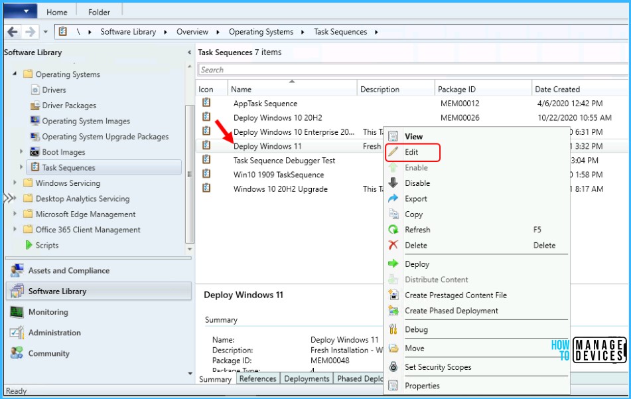Select the Driver Packages tree item
The height and width of the screenshot is (399, 631).
(69, 106)
